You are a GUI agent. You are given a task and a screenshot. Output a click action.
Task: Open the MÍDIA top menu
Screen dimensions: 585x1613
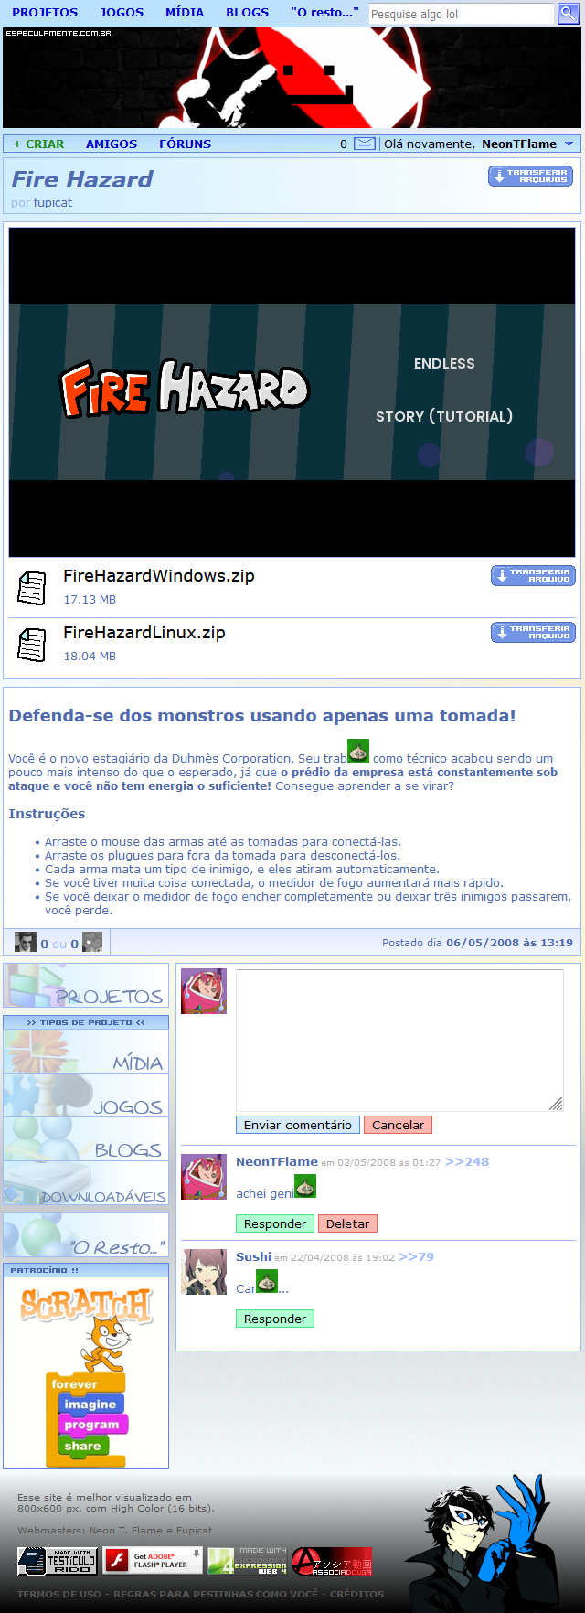point(185,12)
